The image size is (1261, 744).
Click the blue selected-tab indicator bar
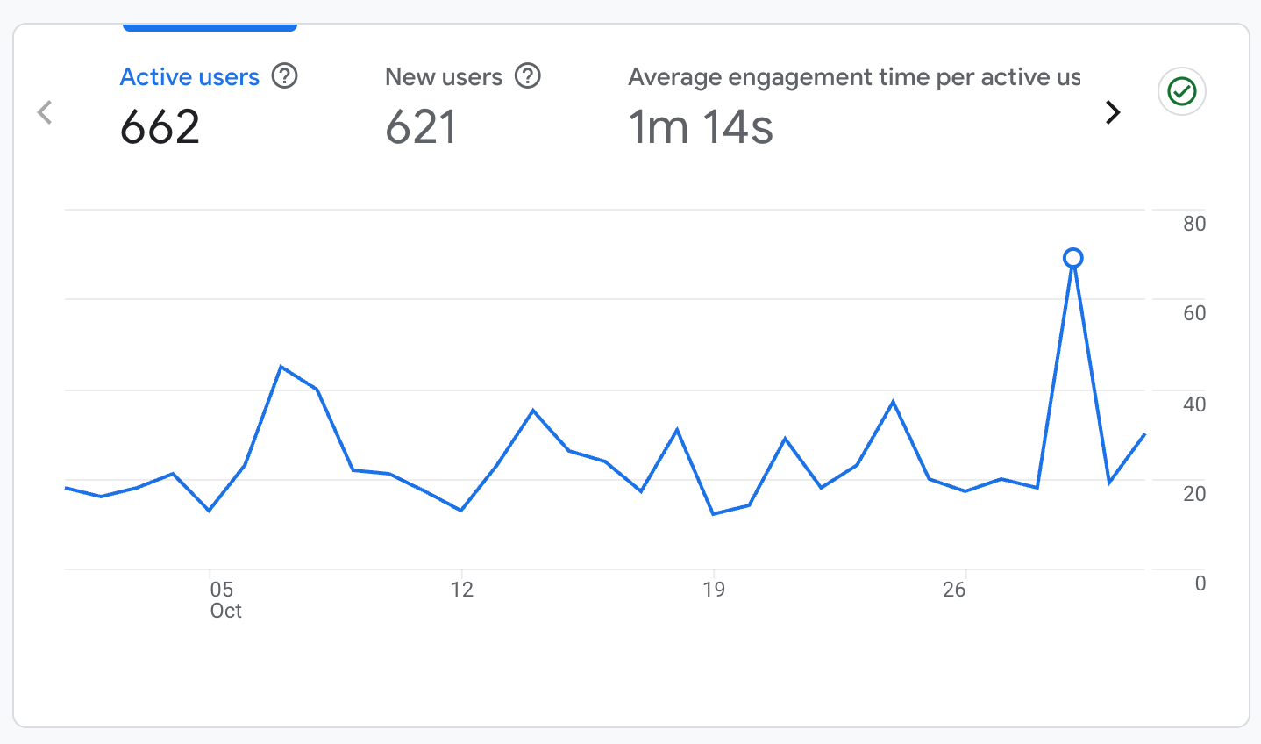[210, 28]
